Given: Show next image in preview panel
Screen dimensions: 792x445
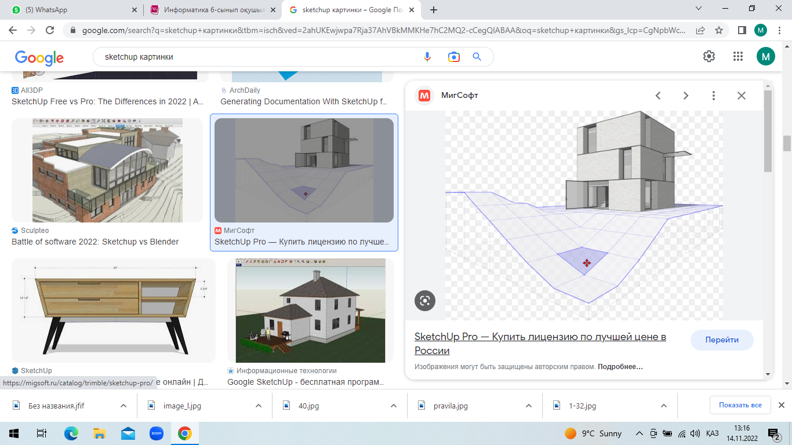Looking at the screenshot, I should (686, 96).
